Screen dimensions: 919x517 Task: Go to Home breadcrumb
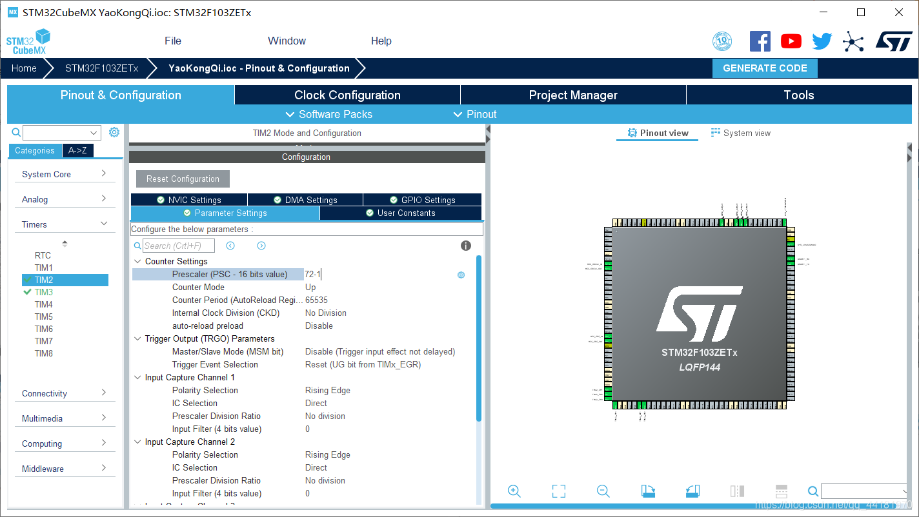24,68
